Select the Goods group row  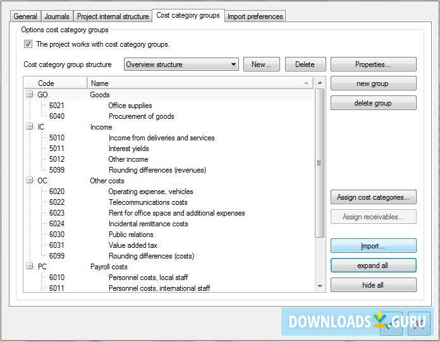click(x=168, y=95)
